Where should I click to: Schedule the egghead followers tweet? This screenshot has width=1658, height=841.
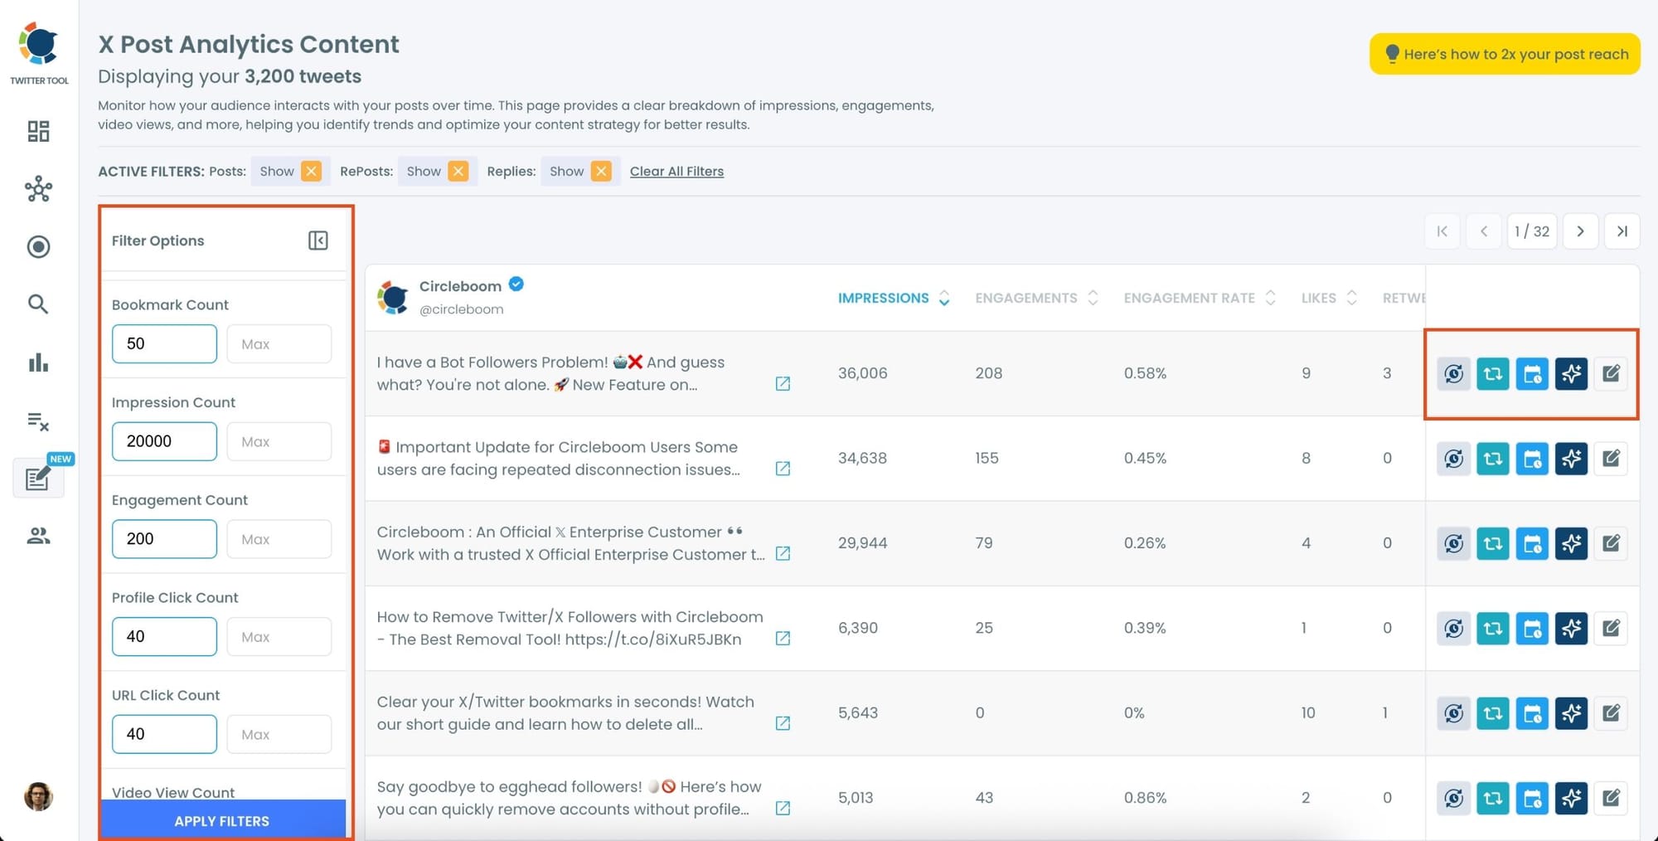1532,798
